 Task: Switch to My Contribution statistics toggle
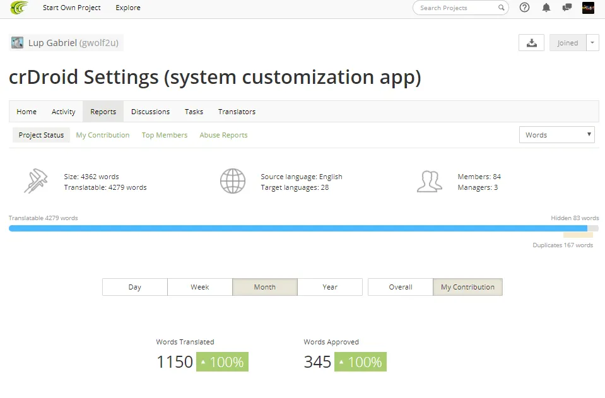(x=467, y=287)
